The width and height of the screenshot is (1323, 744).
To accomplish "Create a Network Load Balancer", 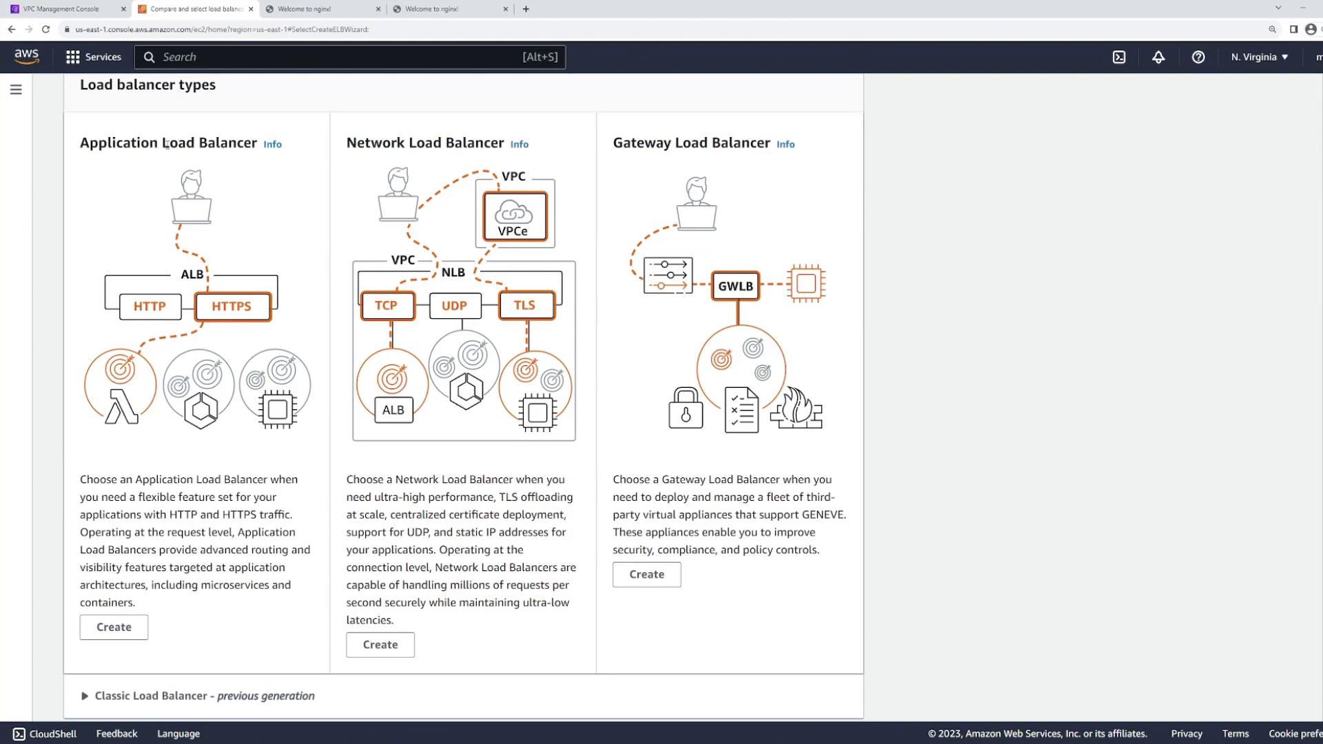I will pyautogui.click(x=380, y=645).
